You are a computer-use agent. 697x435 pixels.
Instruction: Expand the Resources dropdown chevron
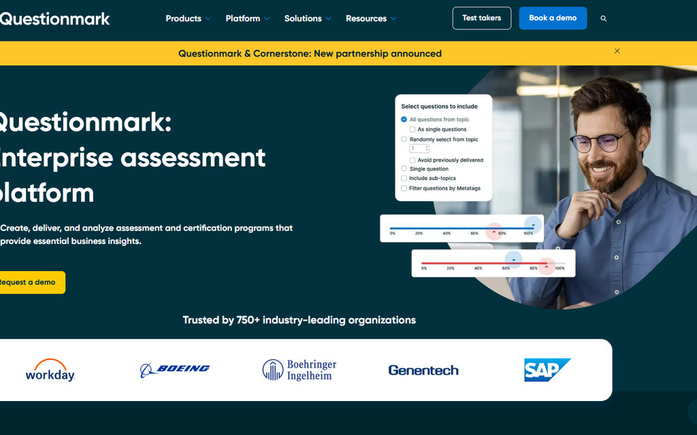[393, 18]
